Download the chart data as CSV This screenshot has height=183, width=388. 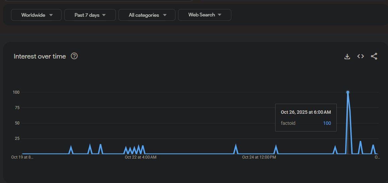coord(347,57)
